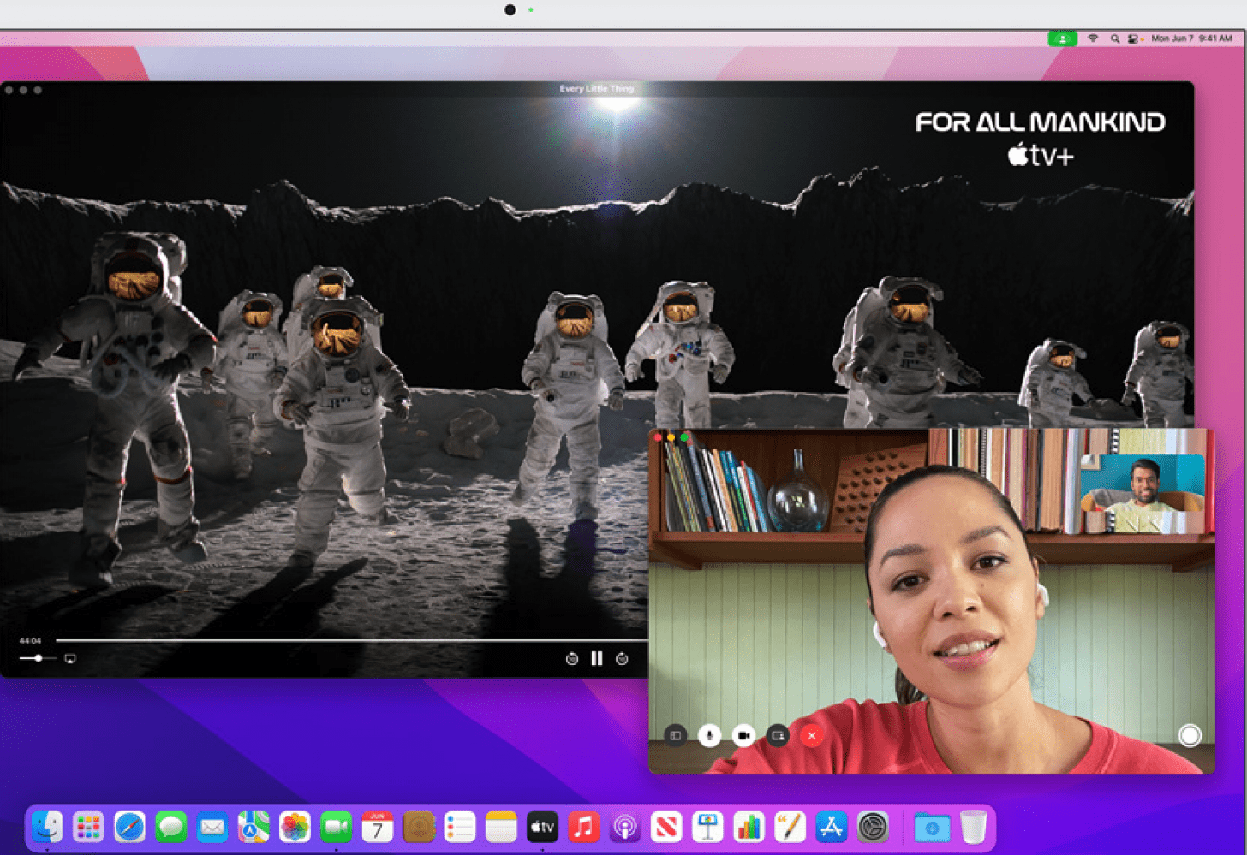
Task: Click the video volume slider
Action: 38,658
